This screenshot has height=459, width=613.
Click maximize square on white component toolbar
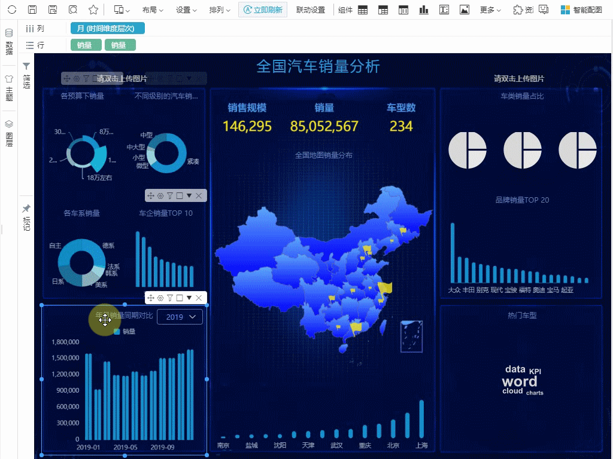[x=180, y=298]
